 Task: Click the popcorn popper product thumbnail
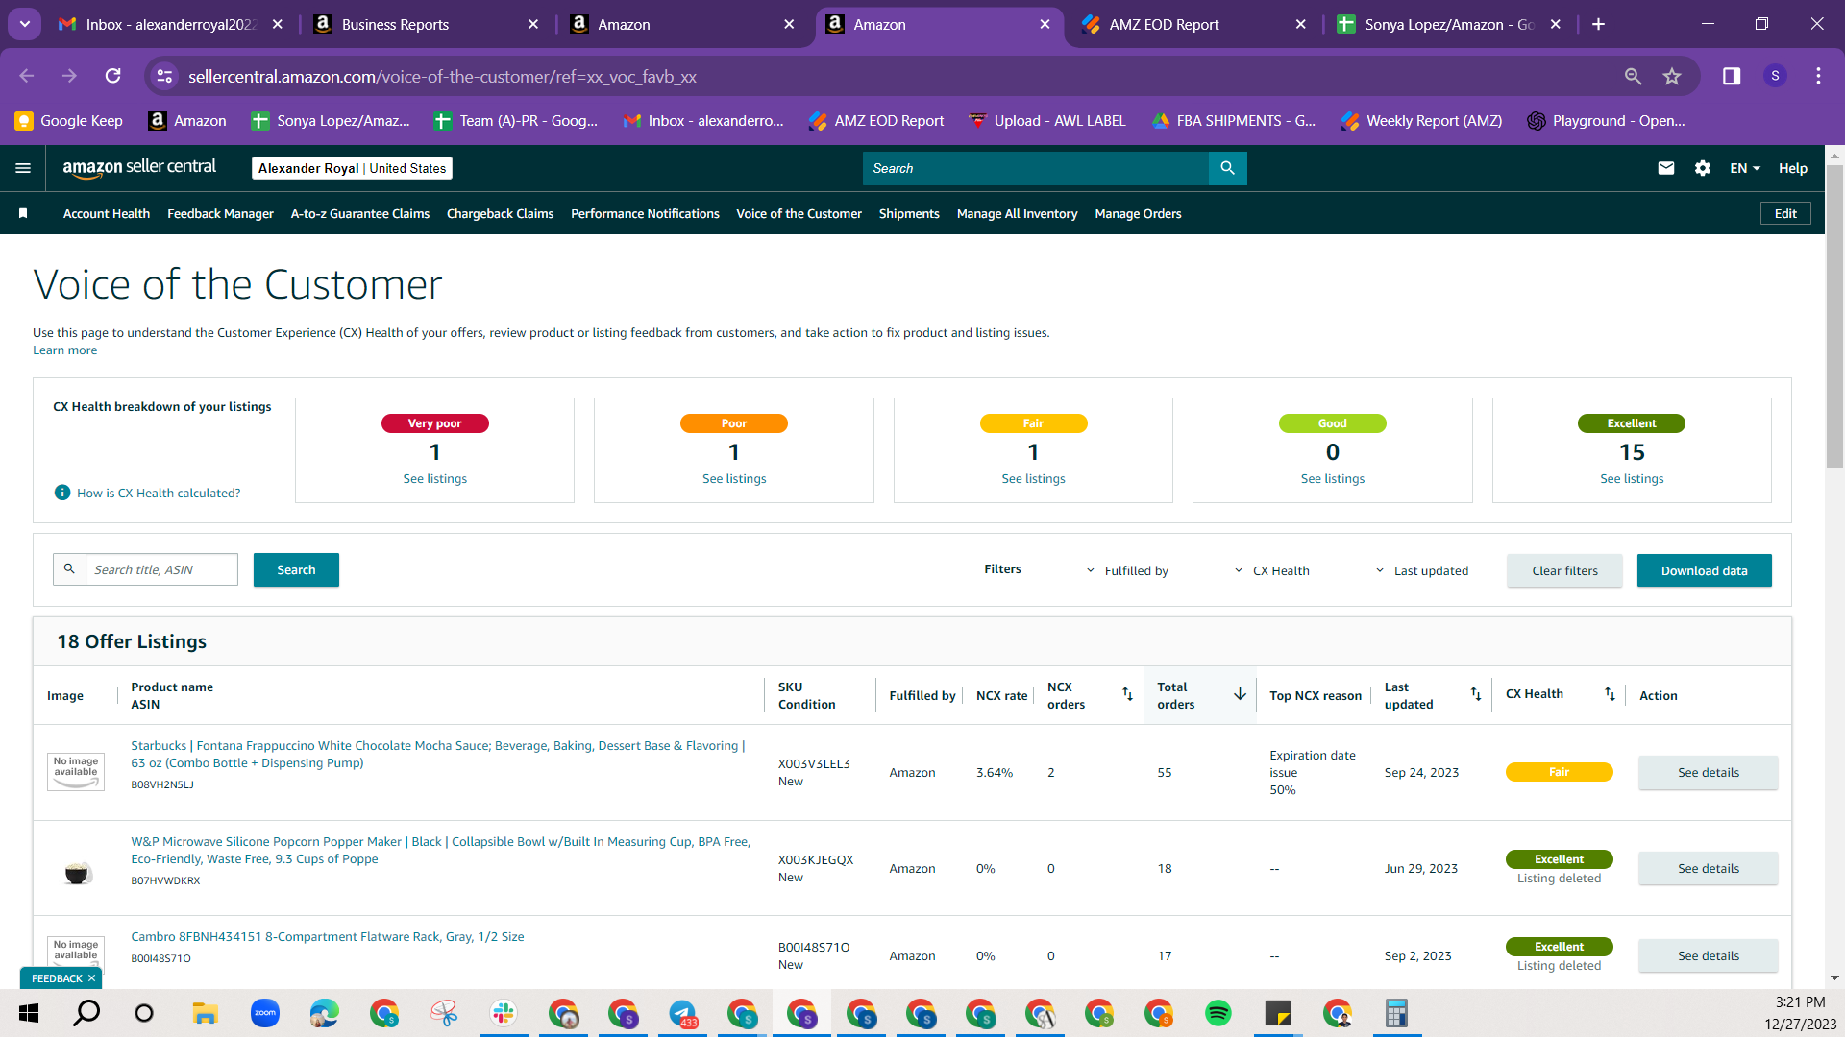click(77, 873)
